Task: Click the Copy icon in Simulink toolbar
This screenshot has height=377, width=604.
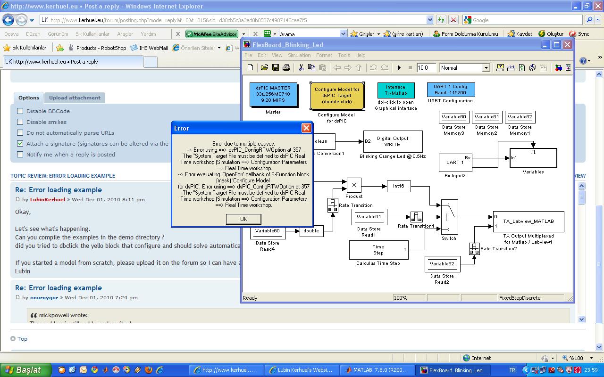Action: point(311,68)
